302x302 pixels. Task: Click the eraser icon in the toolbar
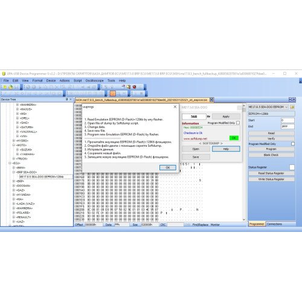pos(123,87)
